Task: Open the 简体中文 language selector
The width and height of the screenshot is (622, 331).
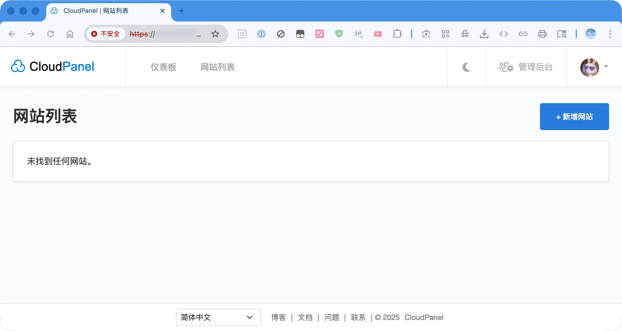Action: click(x=218, y=317)
